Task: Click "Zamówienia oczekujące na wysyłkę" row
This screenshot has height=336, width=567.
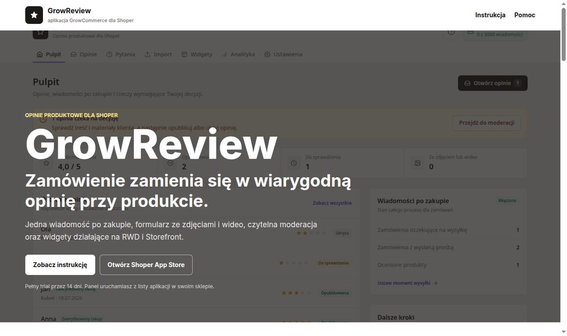Action: pos(448,230)
